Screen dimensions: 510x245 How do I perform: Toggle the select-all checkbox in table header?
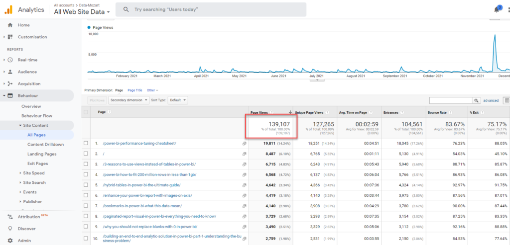[86, 112]
